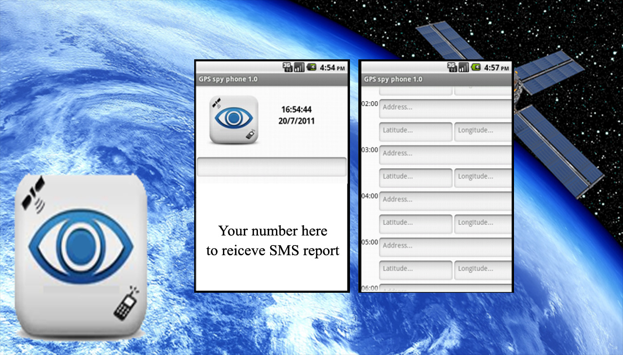
Task: Focus the 03:00 Address field
Action: (x=445, y=155)
